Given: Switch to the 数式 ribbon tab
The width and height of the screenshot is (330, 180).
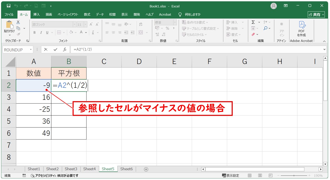Looking at the screenshot, I should pos(87,14).
